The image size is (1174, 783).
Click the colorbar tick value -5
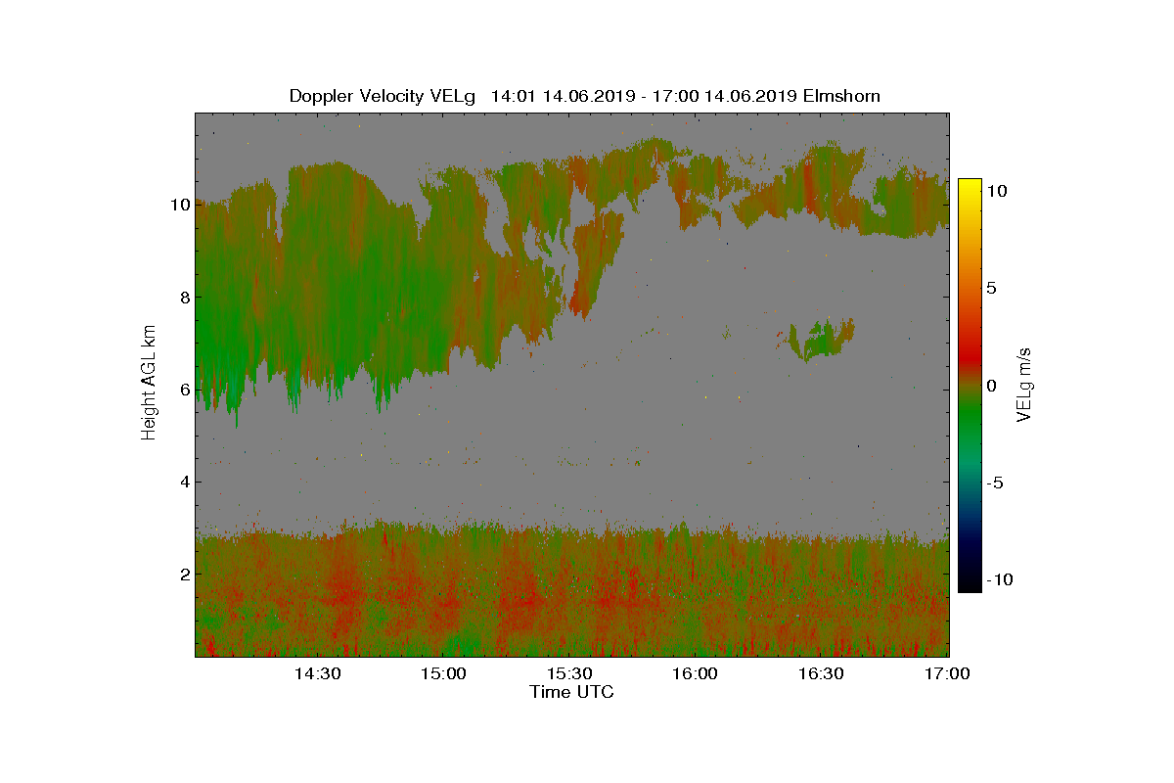pyautogui.click(x=997, y=483)
